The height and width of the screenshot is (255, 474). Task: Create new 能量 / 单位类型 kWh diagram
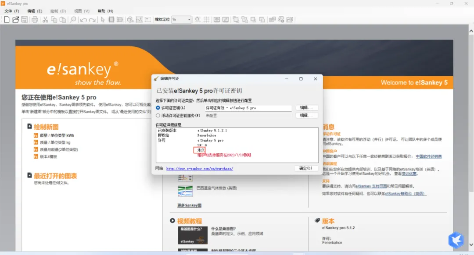(x=57, y=135)
